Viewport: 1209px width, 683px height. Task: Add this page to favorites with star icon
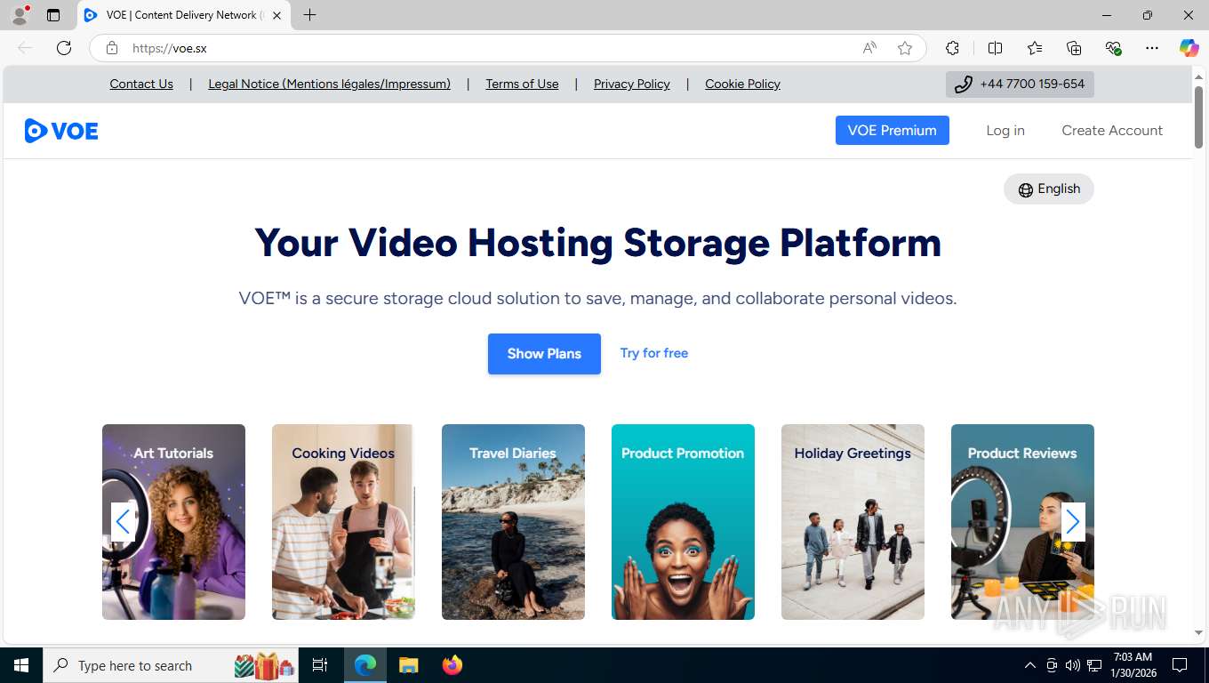tap(905, 48)
